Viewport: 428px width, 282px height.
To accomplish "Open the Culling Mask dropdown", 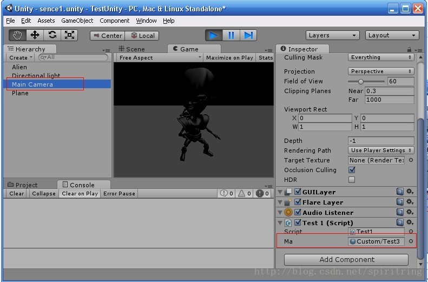I will pyautogui.click(x=381, y=57).
